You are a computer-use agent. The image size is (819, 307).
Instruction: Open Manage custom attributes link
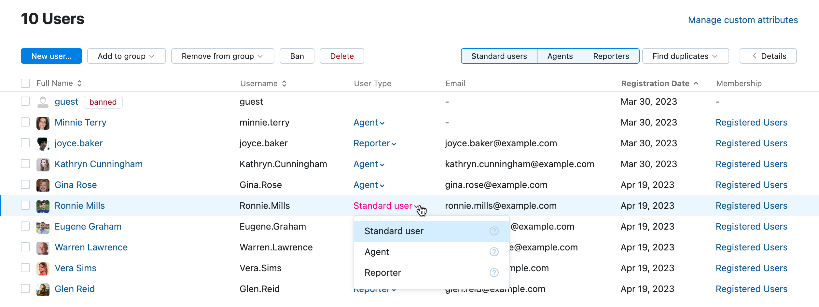(743, 20)
